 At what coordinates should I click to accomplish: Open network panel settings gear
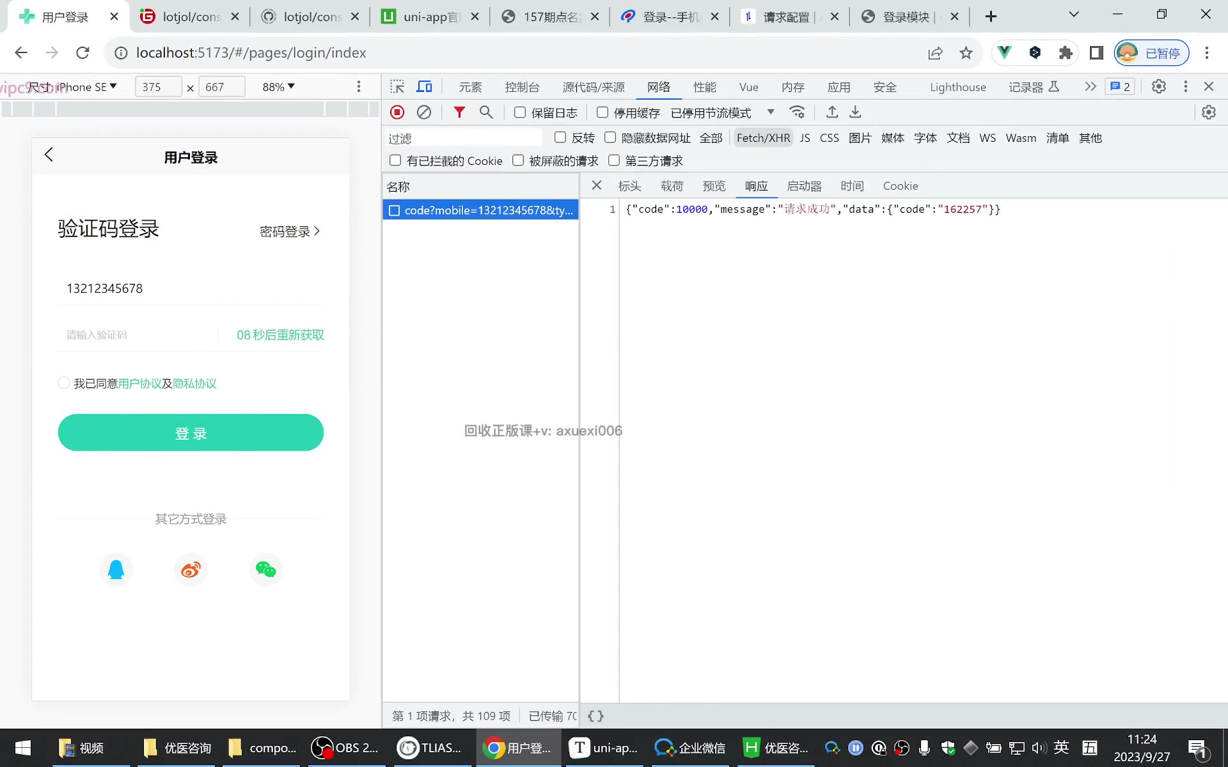click(x=1208, y=112)
